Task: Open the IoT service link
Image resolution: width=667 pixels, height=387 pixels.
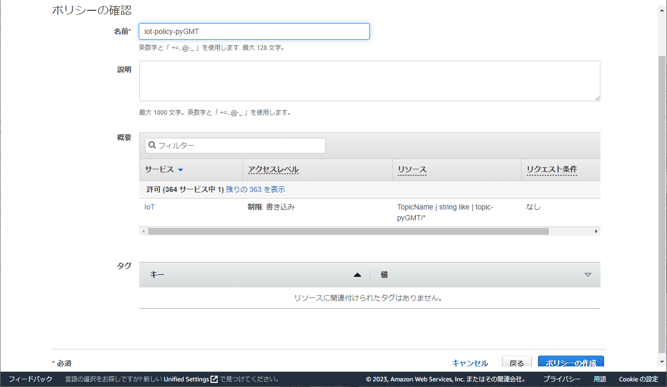Action: [x=150, y=207]
